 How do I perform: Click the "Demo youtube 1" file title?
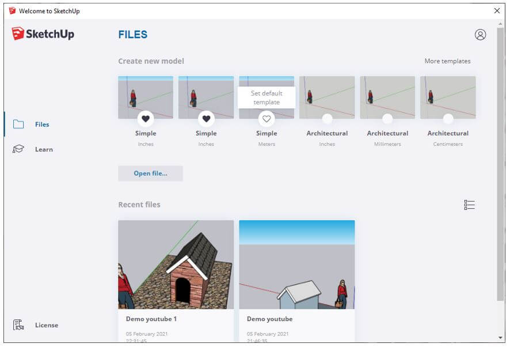tap(151, 319)
